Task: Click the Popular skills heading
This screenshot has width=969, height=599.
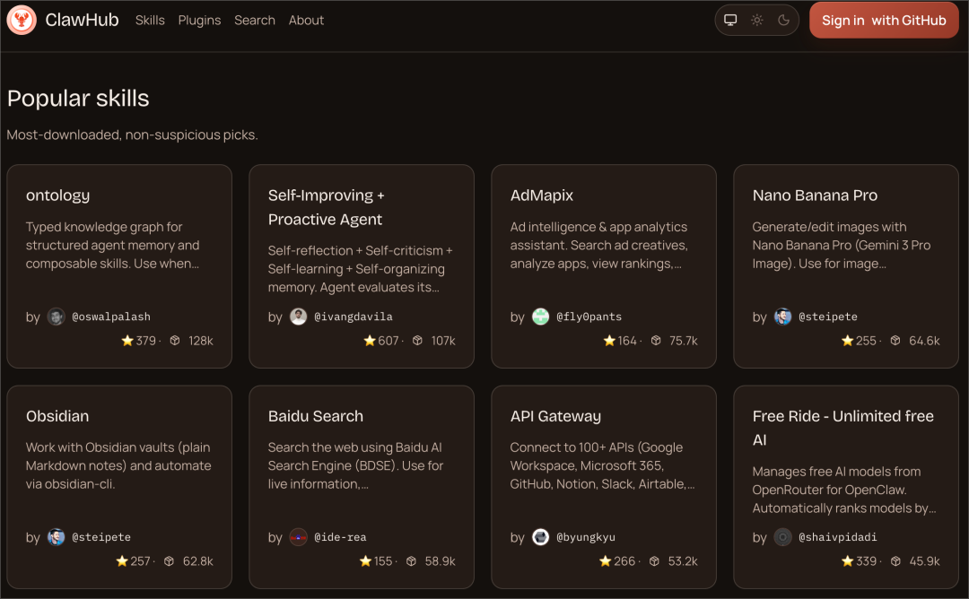Action: pos(78,98)
